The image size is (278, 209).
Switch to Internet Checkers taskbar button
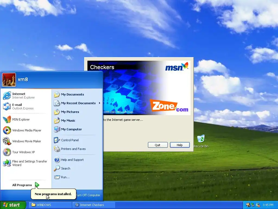click(94, 205)
